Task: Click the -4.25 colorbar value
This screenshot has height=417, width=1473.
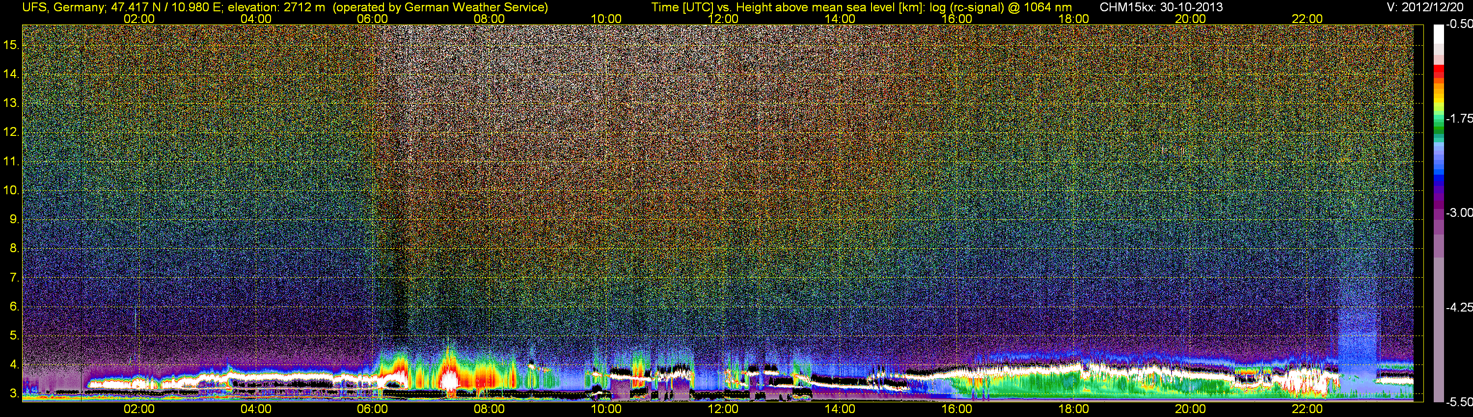Action: coord(1459,307)
